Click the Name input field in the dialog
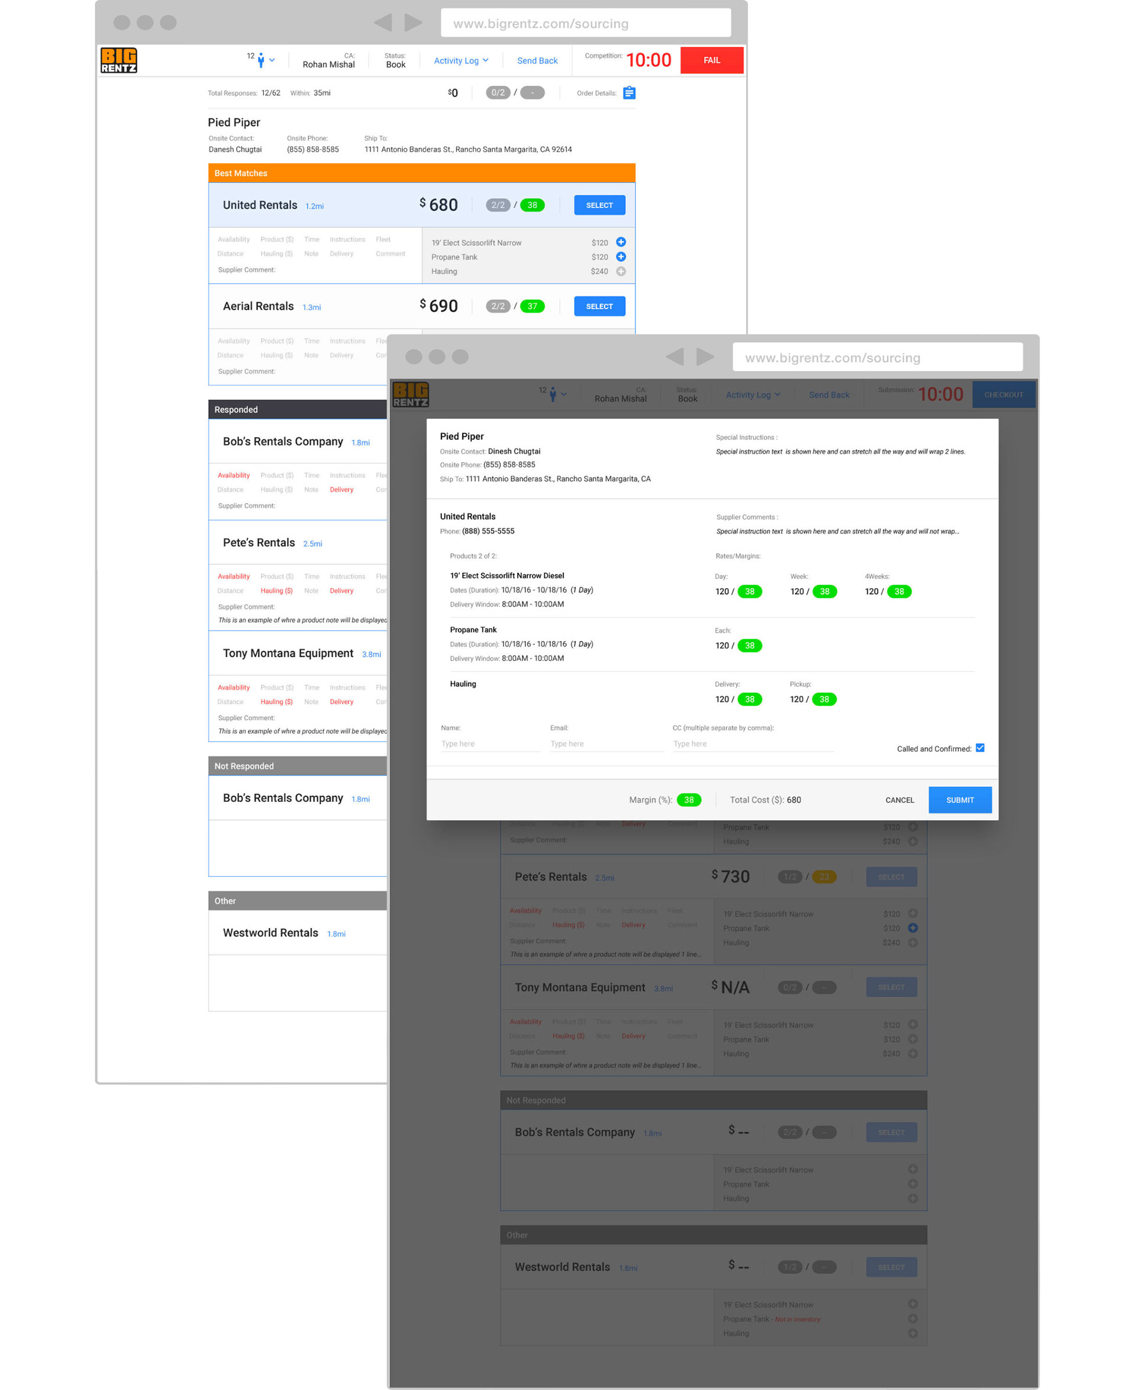Screen dimensions: 1136x1390 pyautogui.click(x=490, y=744)
